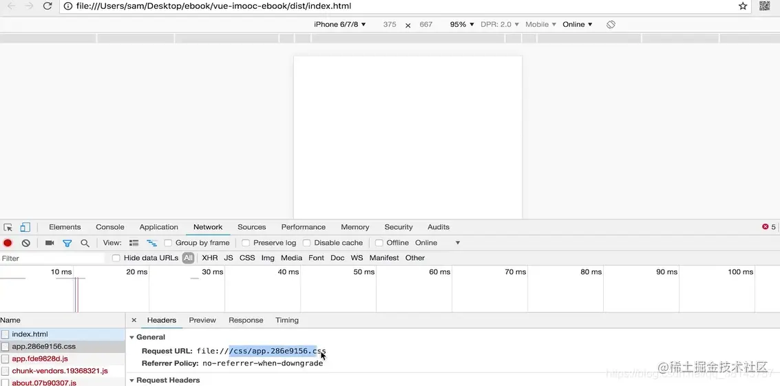Click the site info icon in address bar
This screenshot has height=386, width=780.
tap(68, 6)
